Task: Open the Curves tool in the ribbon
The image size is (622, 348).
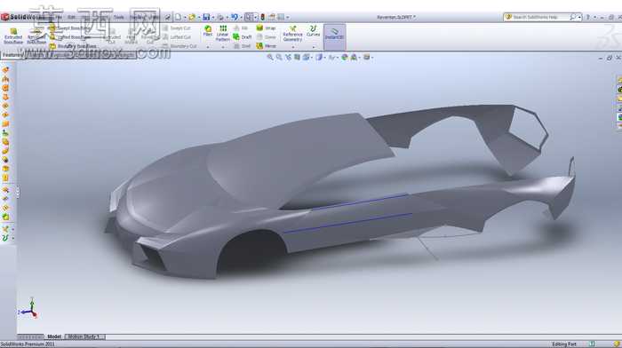Action: click(313, 31)
